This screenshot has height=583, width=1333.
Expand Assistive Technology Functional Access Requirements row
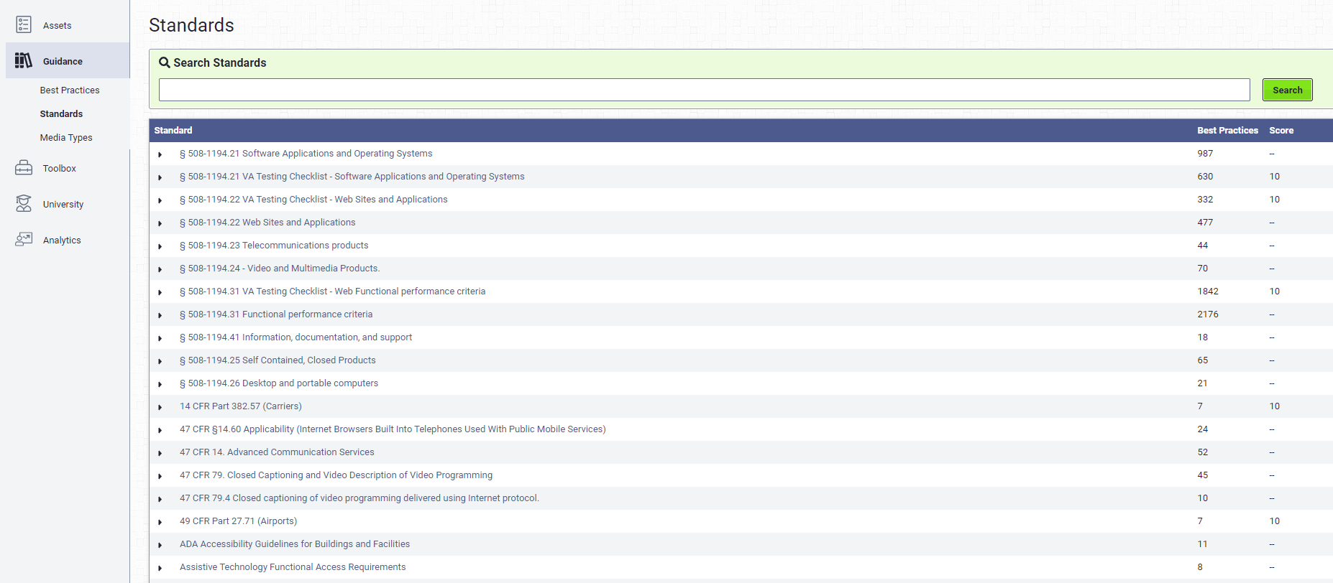[160, 568]
